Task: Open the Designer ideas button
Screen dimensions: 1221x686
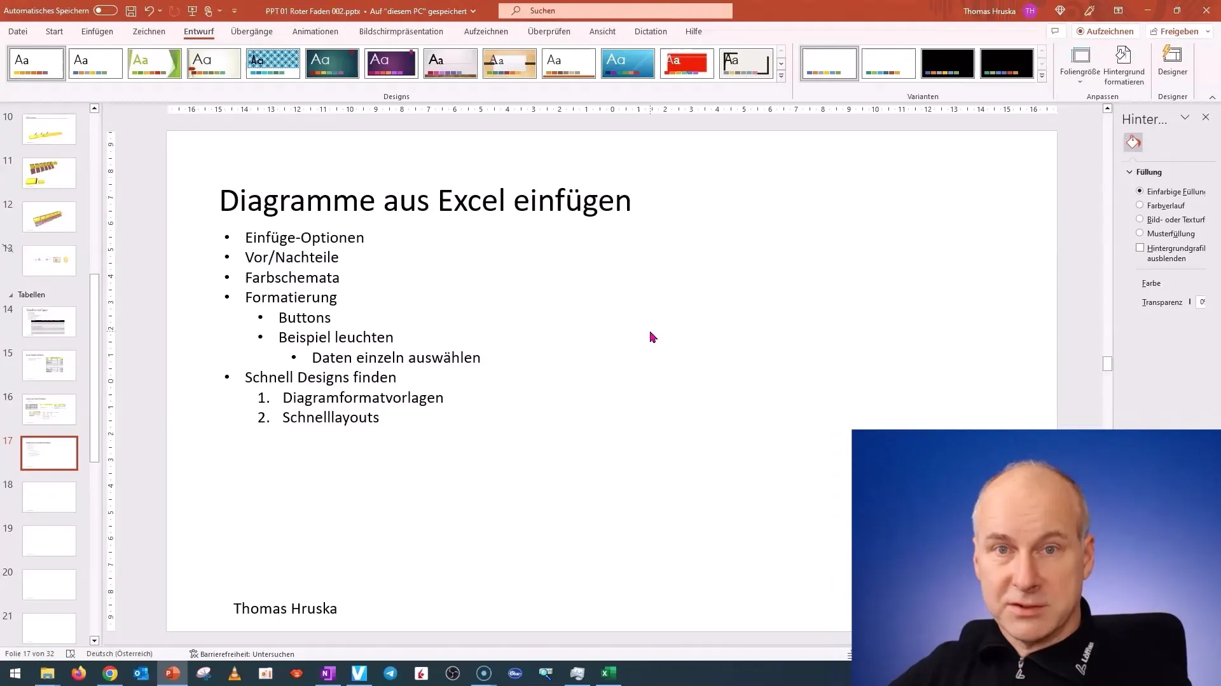Action: (1172, 62)
